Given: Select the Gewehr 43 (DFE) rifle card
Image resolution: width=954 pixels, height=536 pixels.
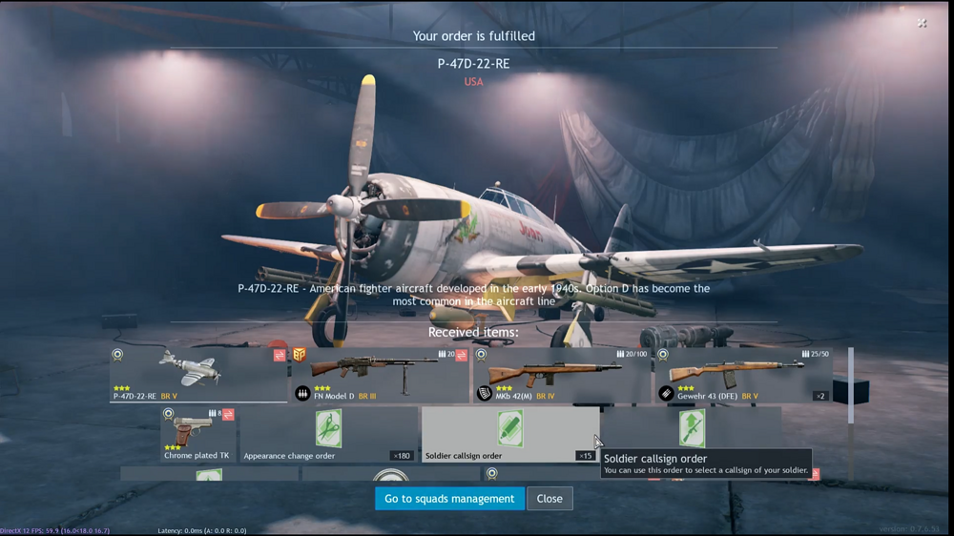Looking at the screenshot, I should [x=743, y=375].
